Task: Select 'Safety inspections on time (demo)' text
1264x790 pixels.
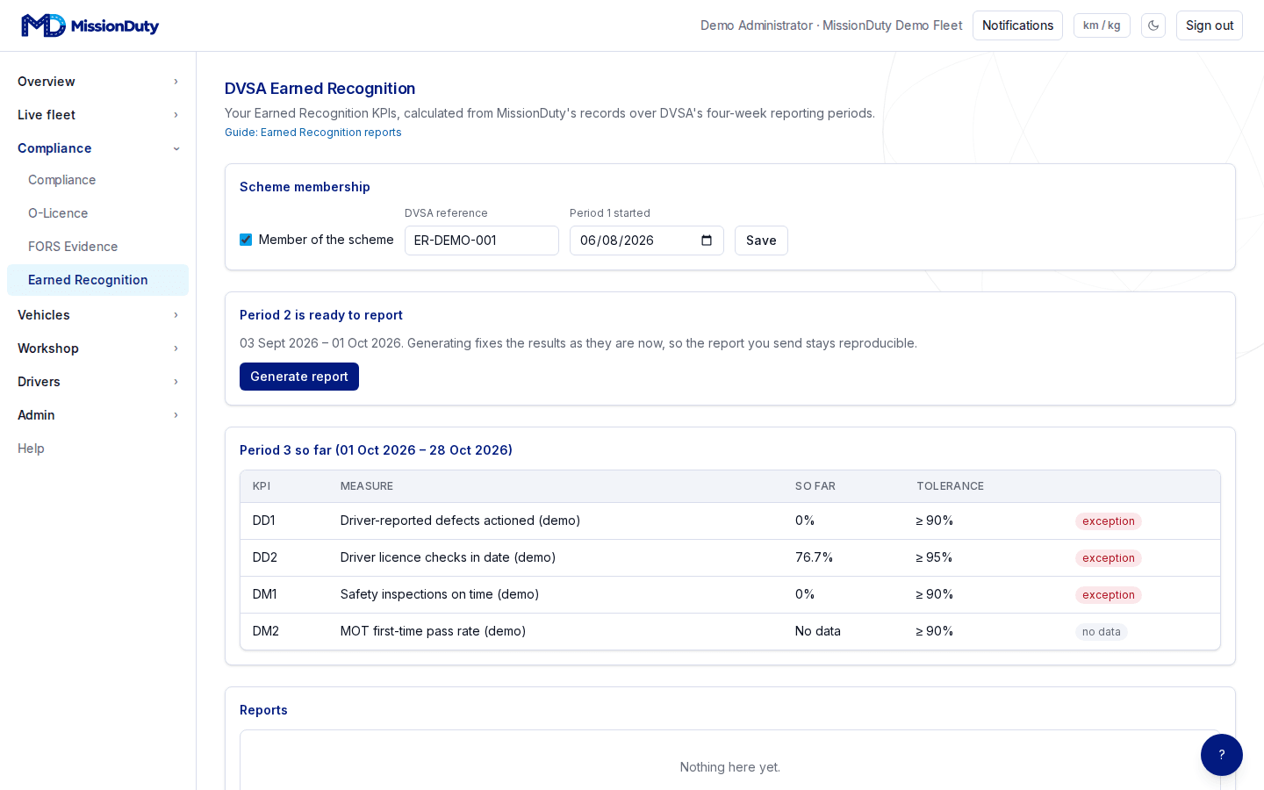Action: tap(440, 594)
